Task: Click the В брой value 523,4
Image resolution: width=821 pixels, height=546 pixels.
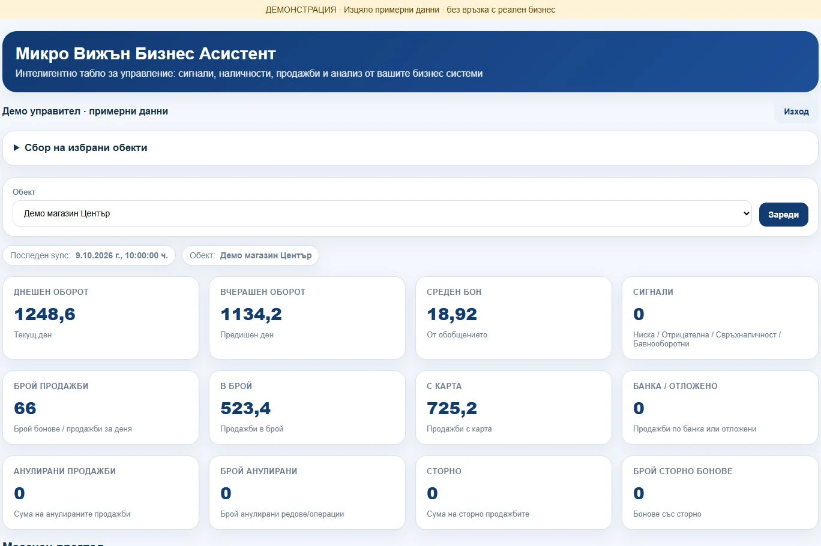Action: click(245, 408)
